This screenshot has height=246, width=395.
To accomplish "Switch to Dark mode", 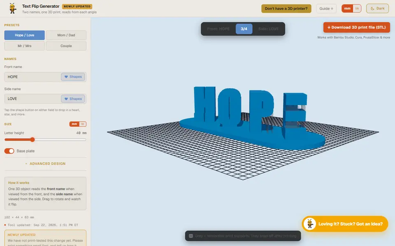I will point(377,9).
